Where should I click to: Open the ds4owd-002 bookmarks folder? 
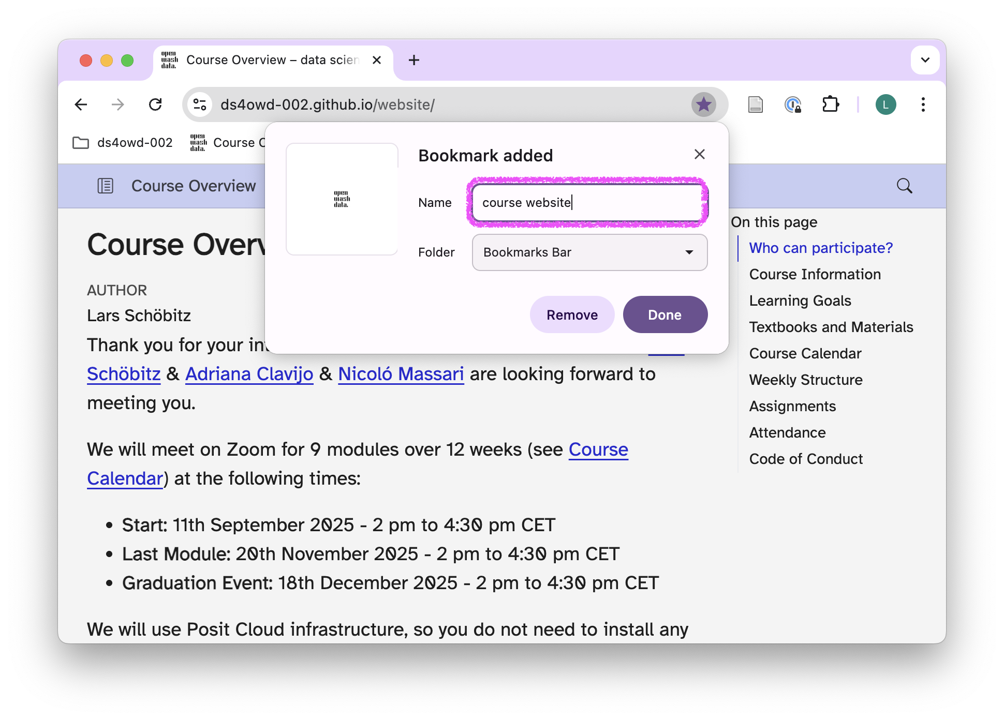(x=123, y=143)
